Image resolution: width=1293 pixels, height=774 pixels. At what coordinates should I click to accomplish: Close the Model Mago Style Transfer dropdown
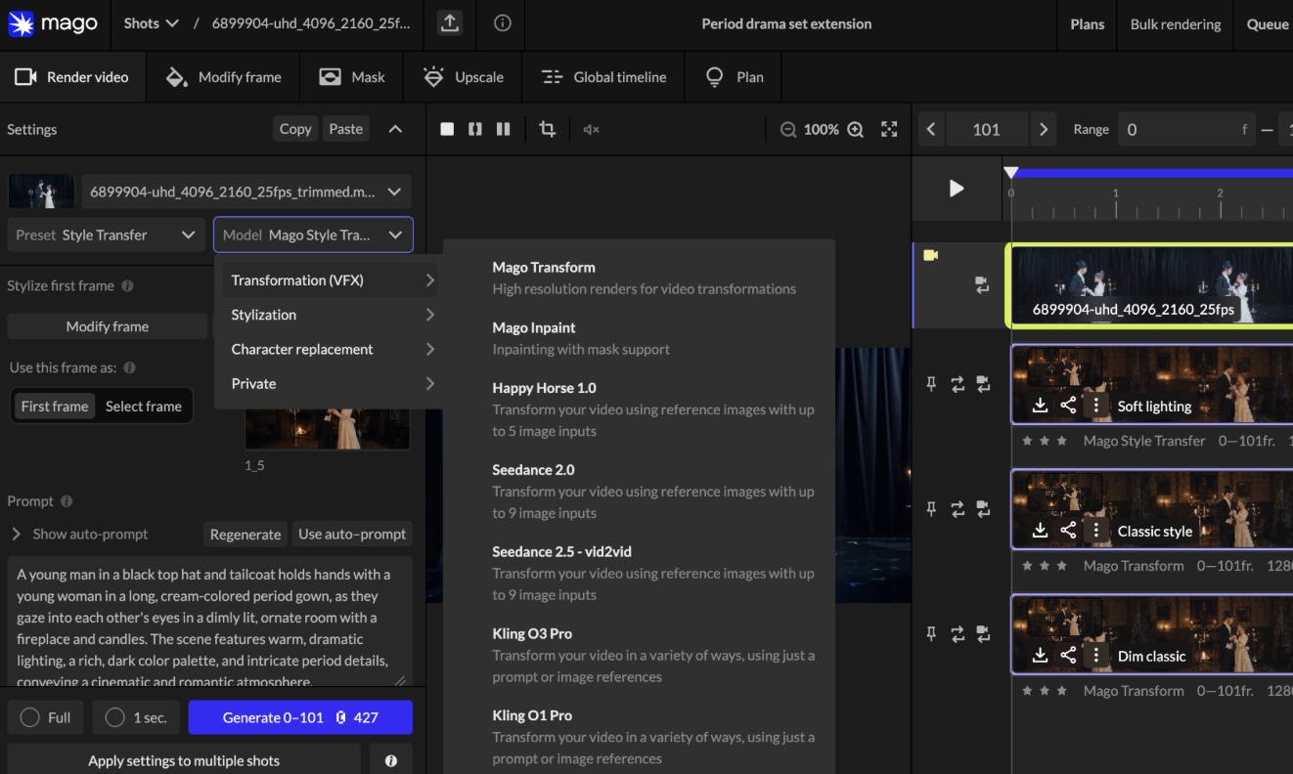pyautogui.click(x=313, y=235)
